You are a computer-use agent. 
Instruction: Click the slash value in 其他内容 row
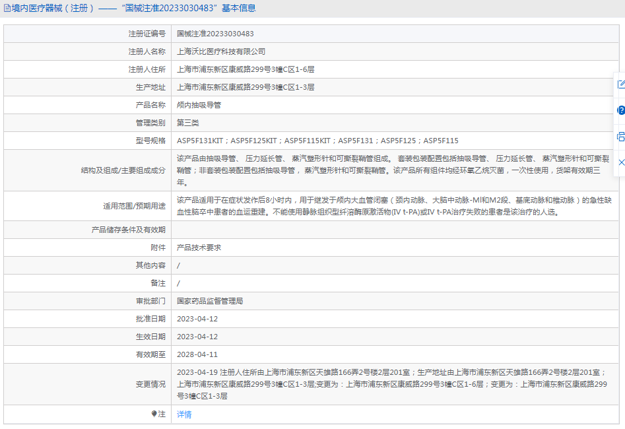click(179, 265)
